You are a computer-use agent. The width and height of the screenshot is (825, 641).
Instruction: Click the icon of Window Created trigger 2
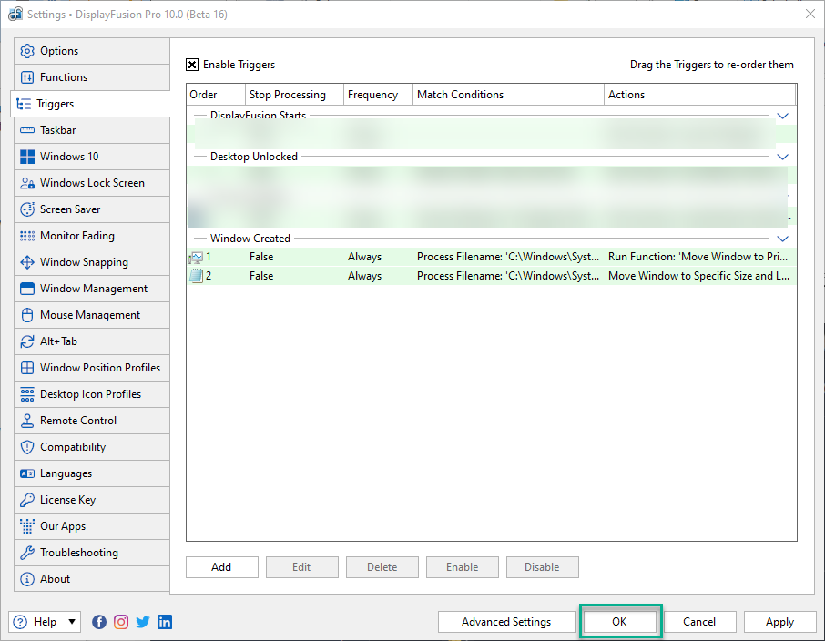point(197,276)
